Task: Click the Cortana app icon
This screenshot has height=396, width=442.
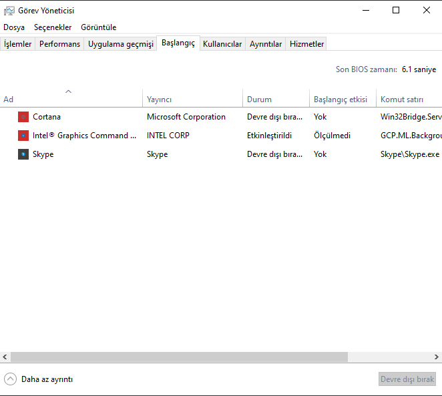Action: [23, 117]
